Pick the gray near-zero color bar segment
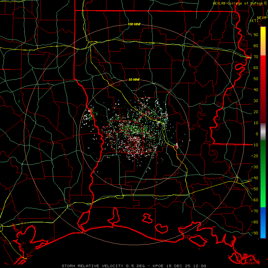This screenshot has height=268, width=268. [x=263, y=132]
